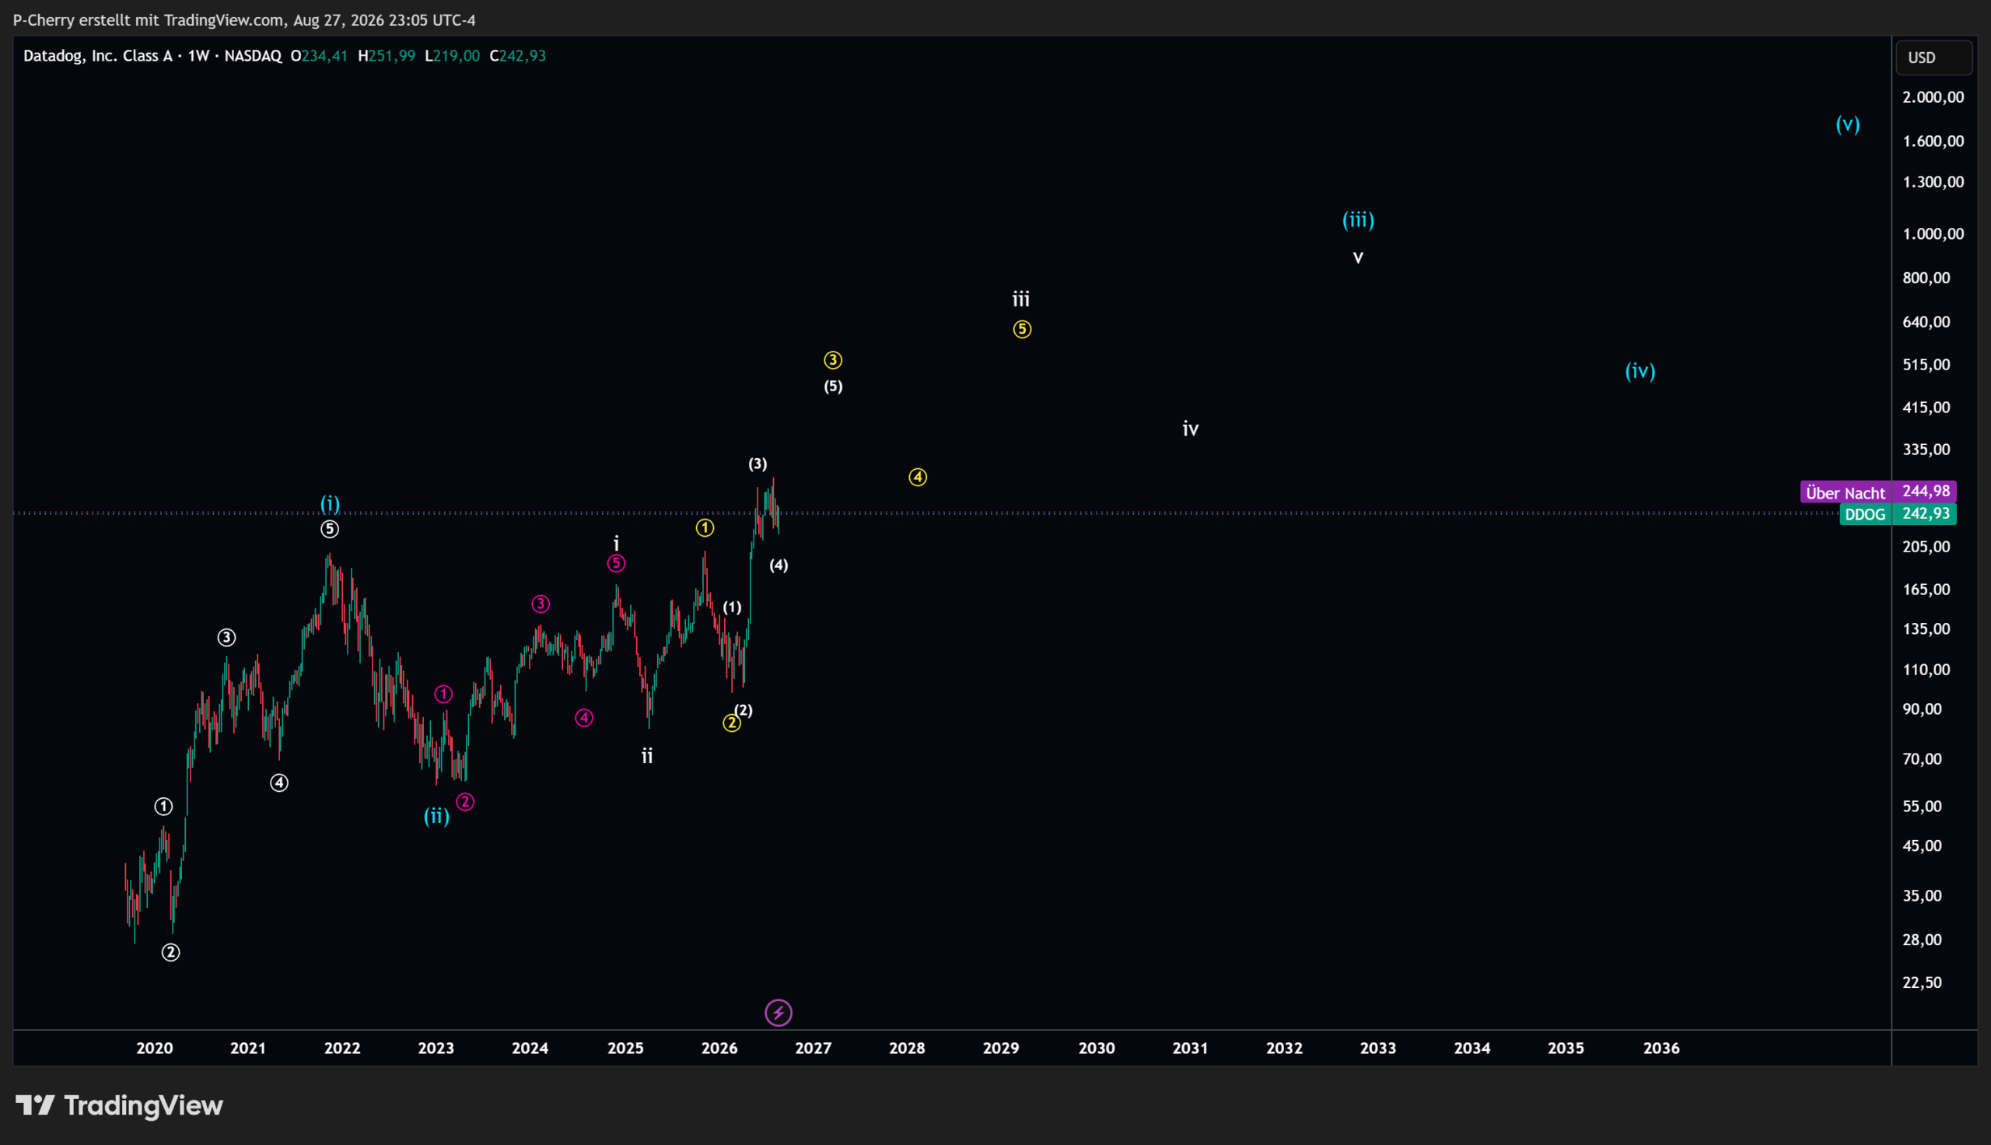Click the 22,50 price axis label

pyautogui.click(x=1923, y=983)
